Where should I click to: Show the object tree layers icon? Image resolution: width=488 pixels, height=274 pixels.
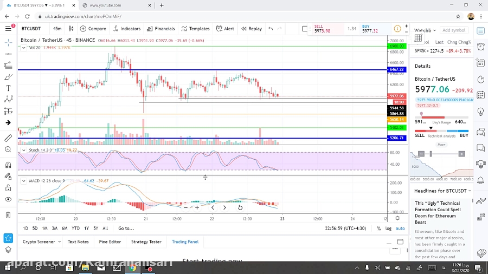8,250
